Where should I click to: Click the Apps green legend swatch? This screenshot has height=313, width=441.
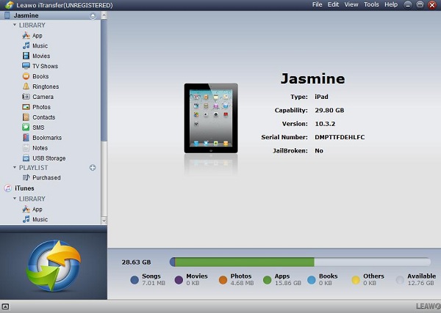[268, 280]
